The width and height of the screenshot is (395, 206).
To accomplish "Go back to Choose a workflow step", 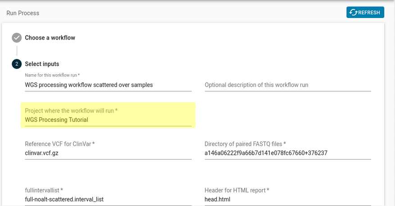I will (x=50, y=38).
